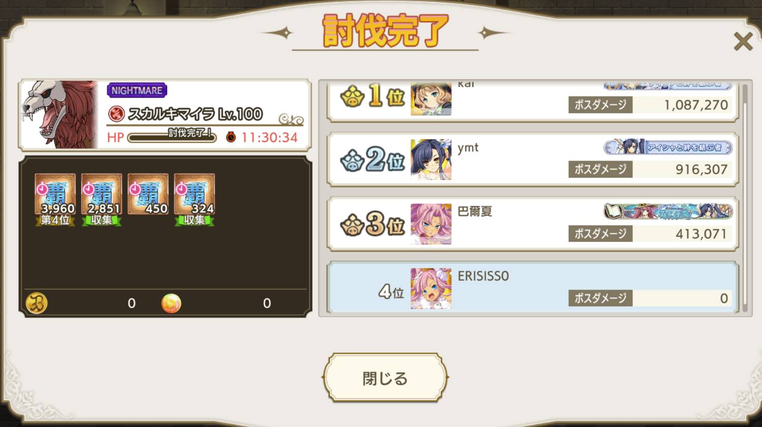
Task: Select the reward item showing 2,851
Action: coord(102,199)
